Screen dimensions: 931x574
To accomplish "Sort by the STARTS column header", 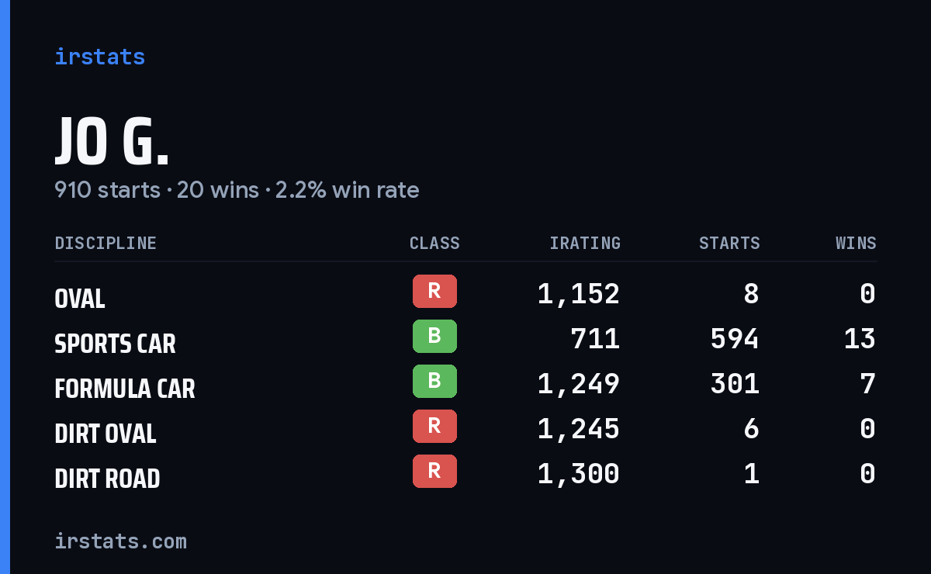I will [729, 243].
